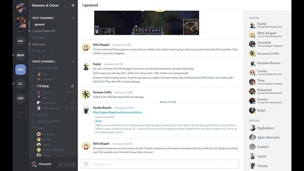Collapse the Summoners Rift voice channel
The width and height of the screenshot is (304, 171).
pos(33,68)
